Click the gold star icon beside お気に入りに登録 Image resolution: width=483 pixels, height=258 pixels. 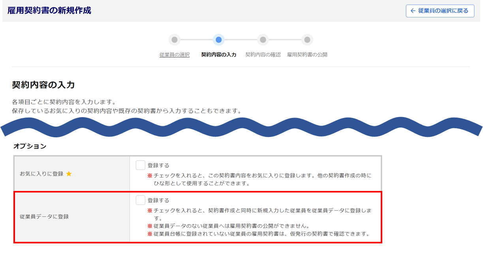69,174
